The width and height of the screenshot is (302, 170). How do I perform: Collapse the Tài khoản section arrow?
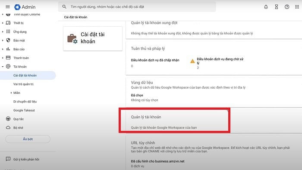tap(3, 67)
